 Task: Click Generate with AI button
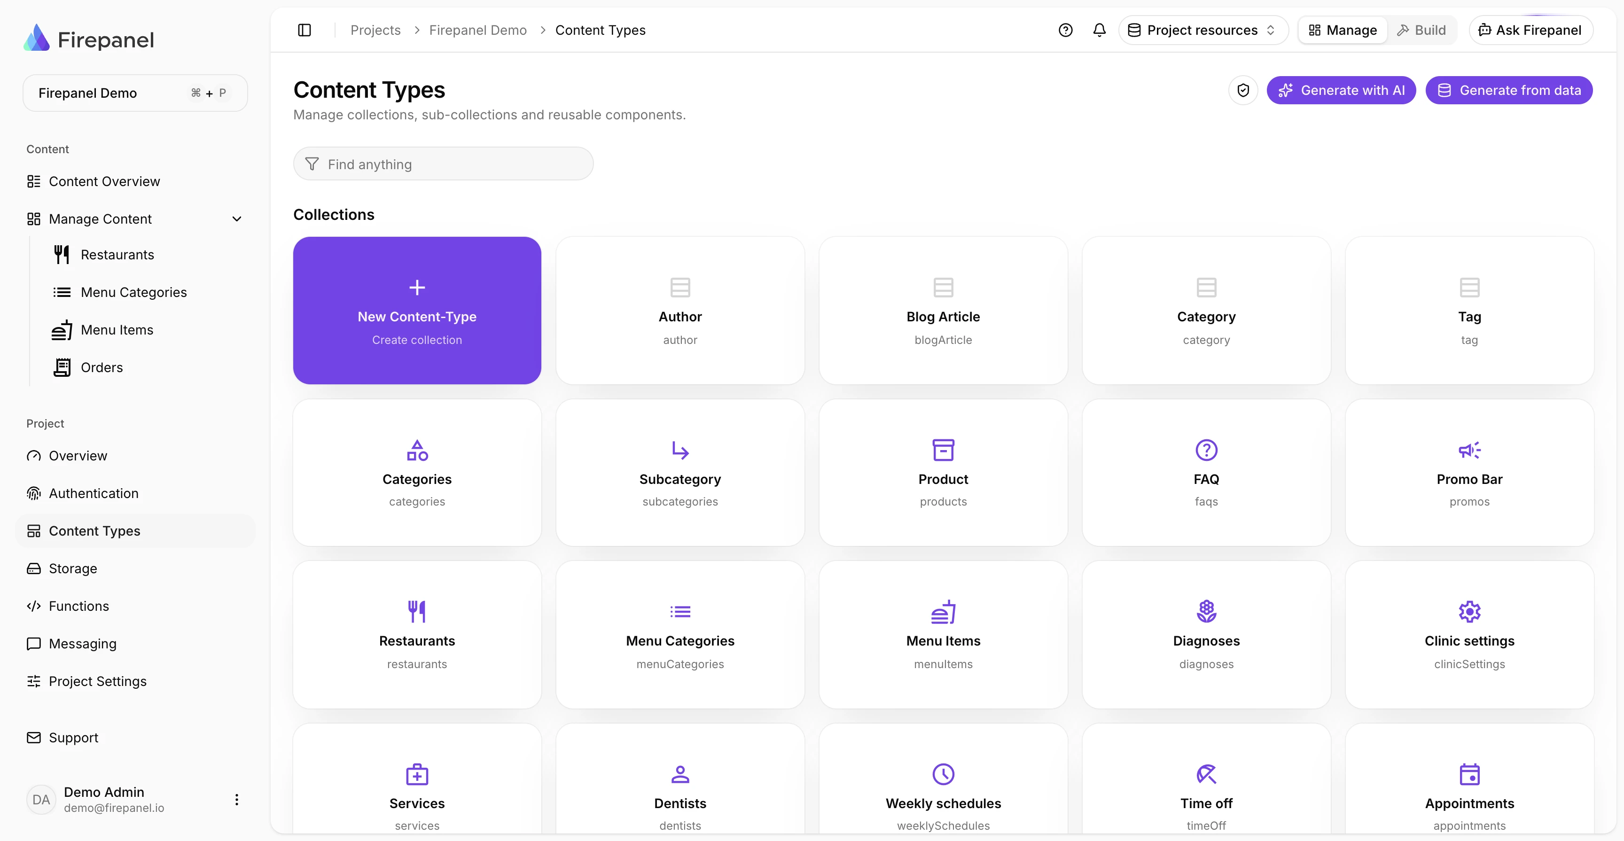pos(1341,90)
